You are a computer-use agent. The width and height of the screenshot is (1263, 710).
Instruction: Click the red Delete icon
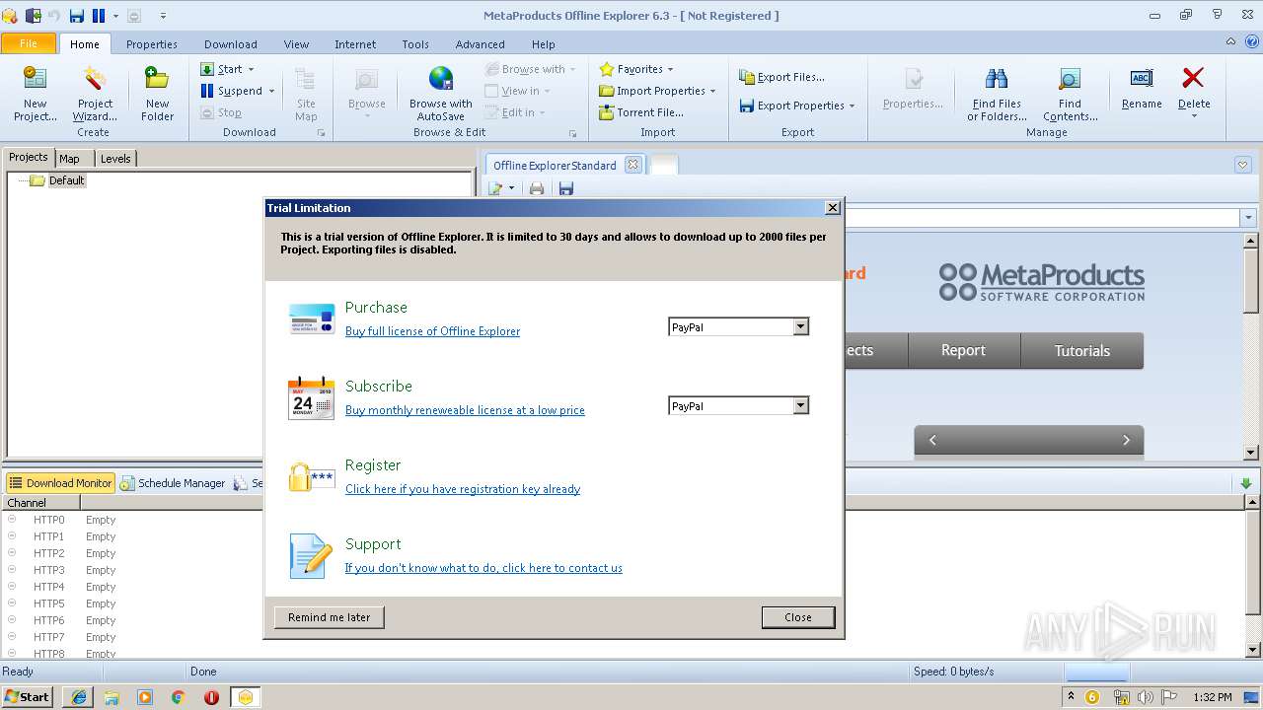click(1193, 78)
